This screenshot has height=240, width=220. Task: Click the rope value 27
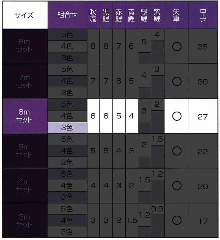pyautogui.click(x=203, y=116)
